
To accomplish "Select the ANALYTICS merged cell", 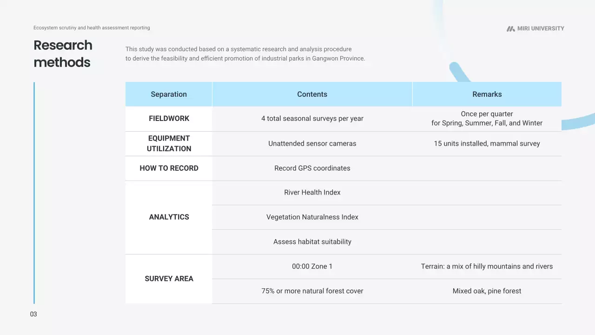I will [x=169, y=217].
